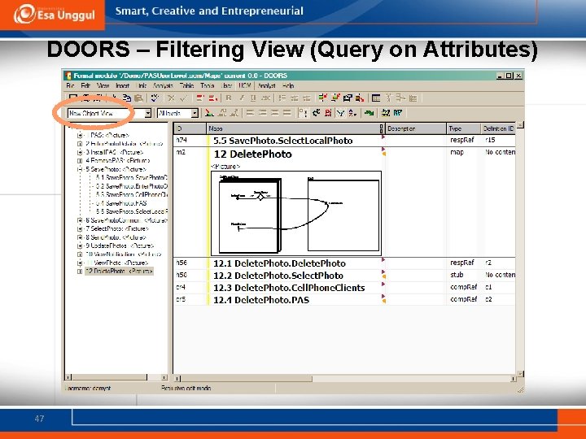
Task: Open the File menu
Action: pos(70,85)
